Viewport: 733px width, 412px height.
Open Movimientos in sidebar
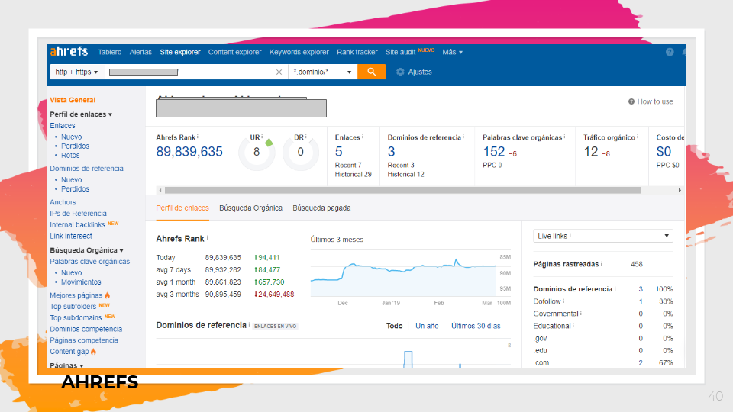(81, 282)
